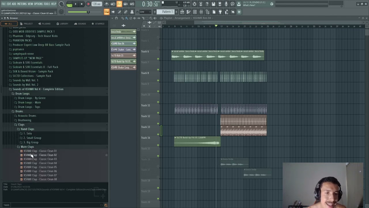
Task: Toggle the playlist snap magnet
Action: point(116,18)
